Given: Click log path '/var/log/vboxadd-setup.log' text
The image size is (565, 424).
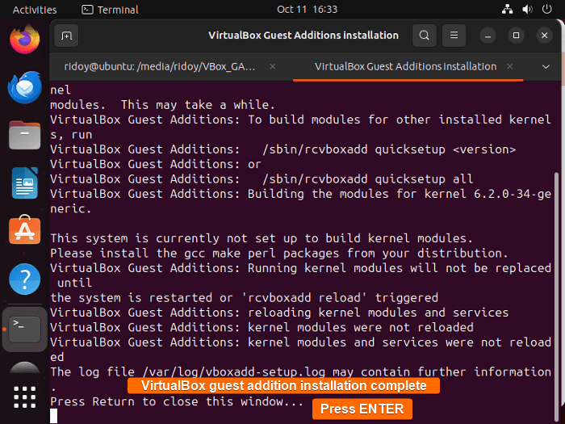Looking at the screenshot, I should 234,372.
